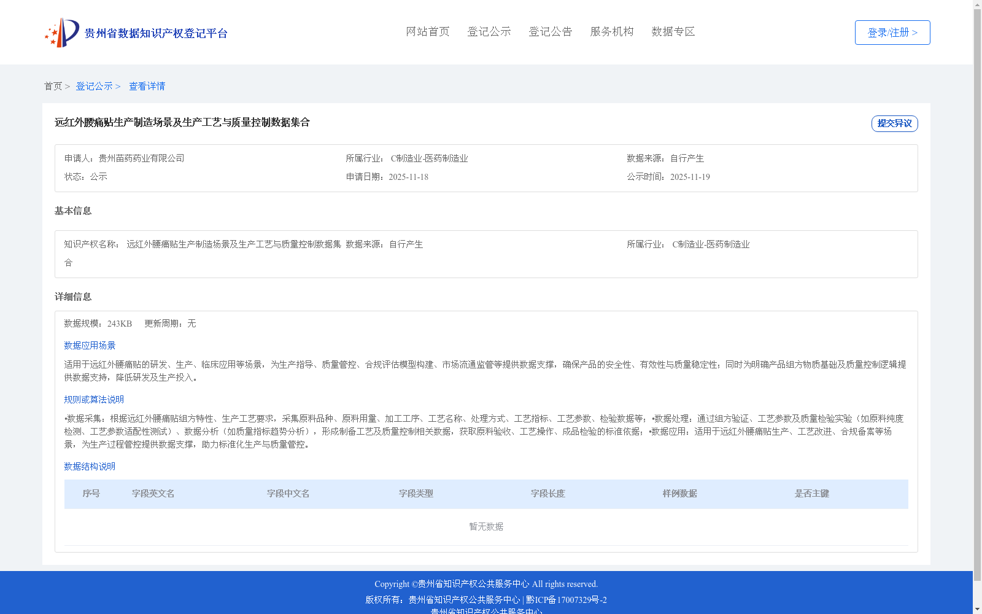982x614 pixels.
Task: Click 首页 in the breadcrumb
Action: (x=53, y=86)
